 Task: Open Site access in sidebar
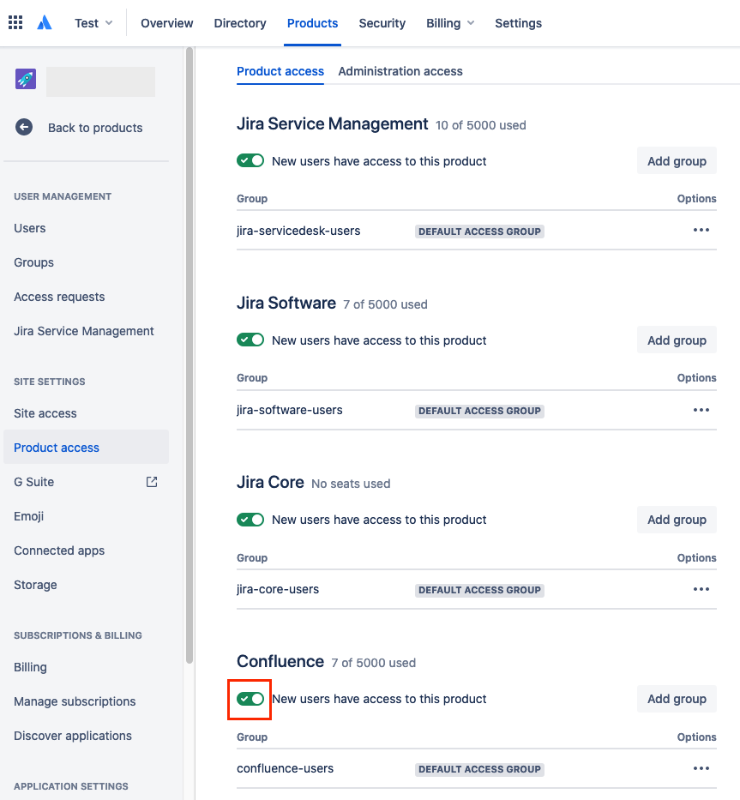(45, 413)
